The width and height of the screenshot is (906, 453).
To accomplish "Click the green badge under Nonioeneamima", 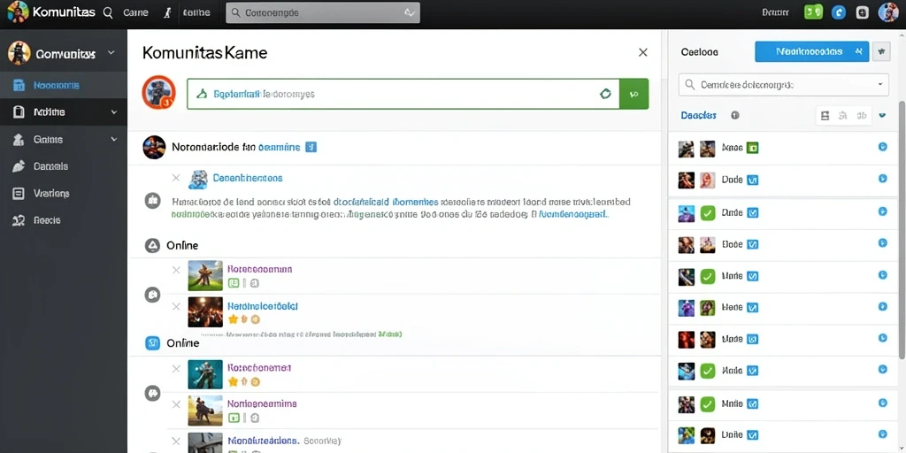I will pos(234,418).
